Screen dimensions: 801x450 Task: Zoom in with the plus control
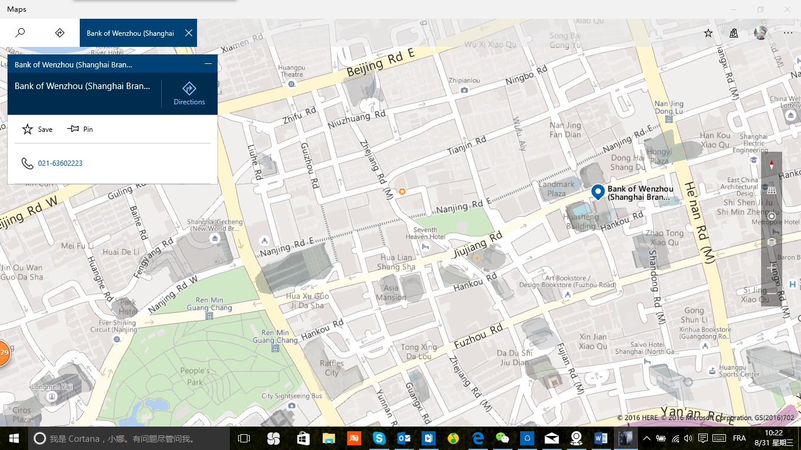pos(772,268)
